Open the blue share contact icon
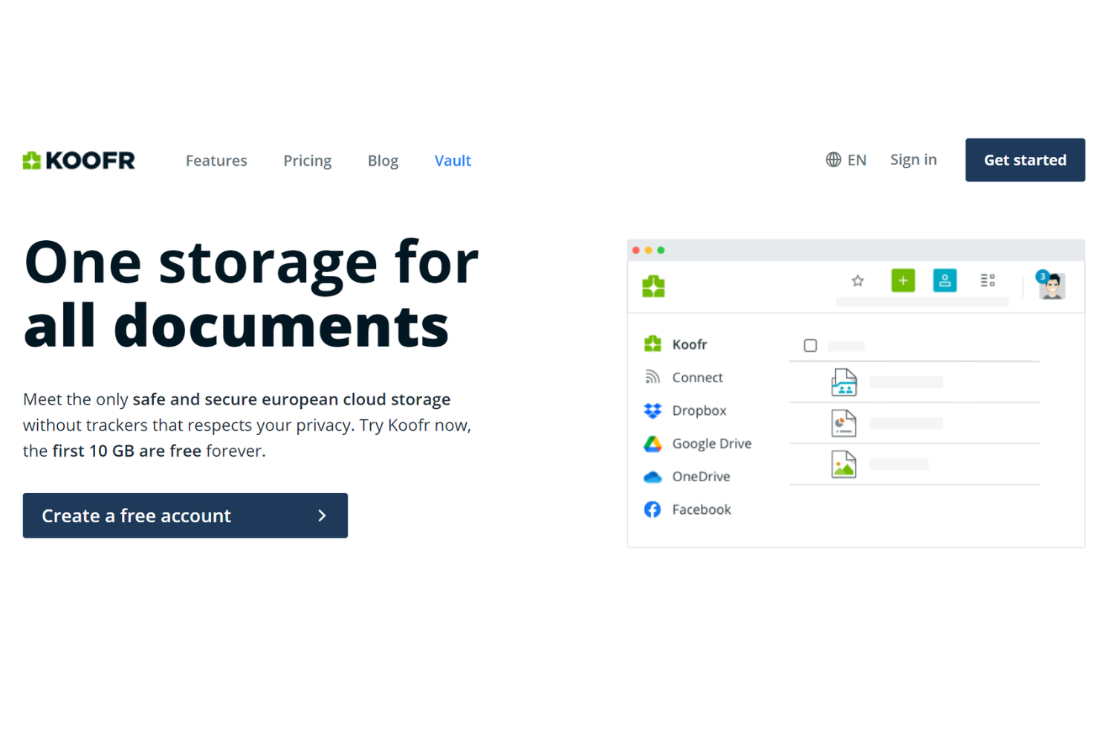1100x734 pixels. click(944, 280)
